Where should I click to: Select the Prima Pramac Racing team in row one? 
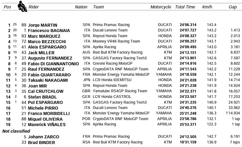point(111,25)
